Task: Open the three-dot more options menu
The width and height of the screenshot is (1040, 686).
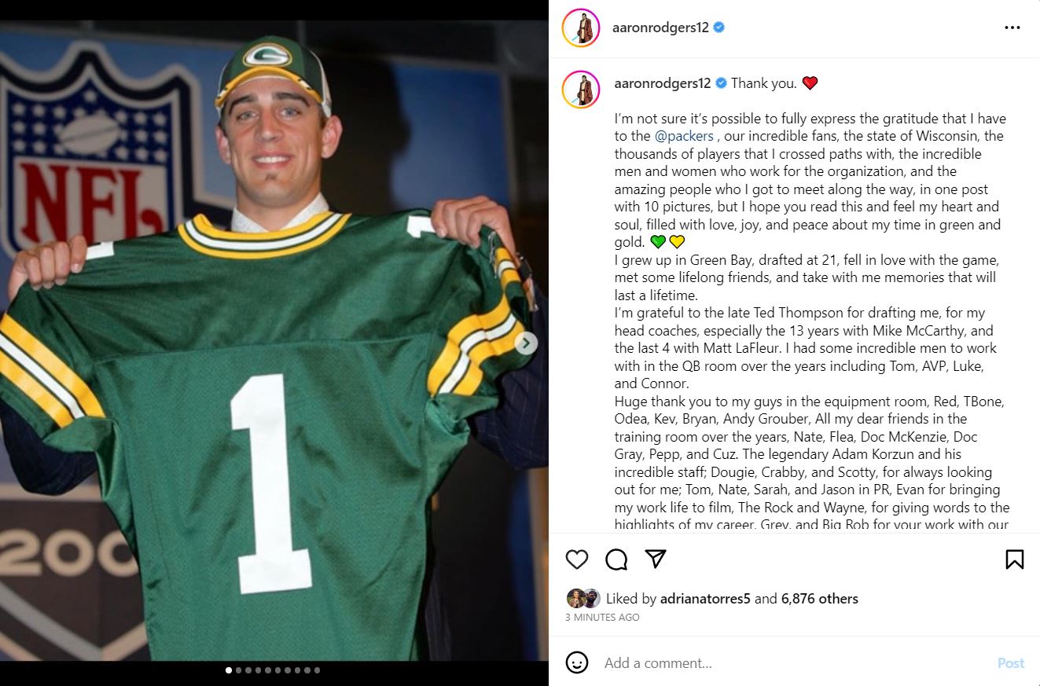Action: click(x=1012, y=28)
